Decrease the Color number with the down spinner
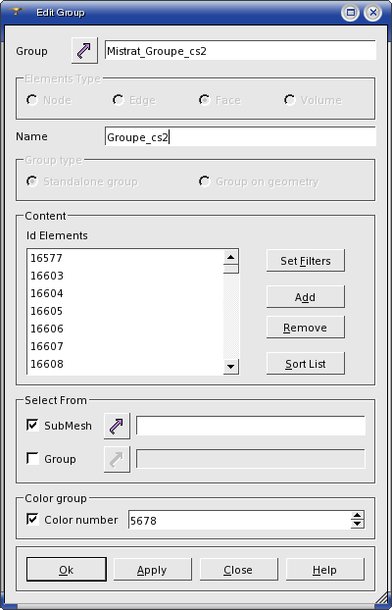Image resolution: width=392 pixels, height=610 pixels. 357,525
